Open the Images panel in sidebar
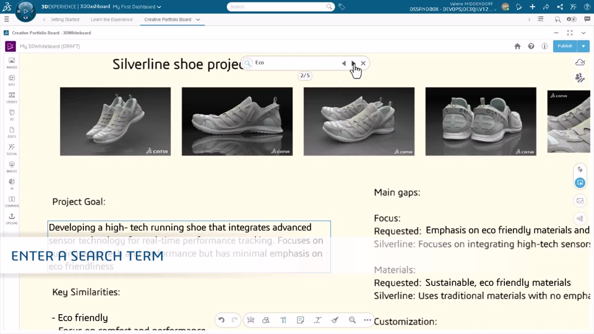Viewport: 594px width, 334px height. point(12,62)
